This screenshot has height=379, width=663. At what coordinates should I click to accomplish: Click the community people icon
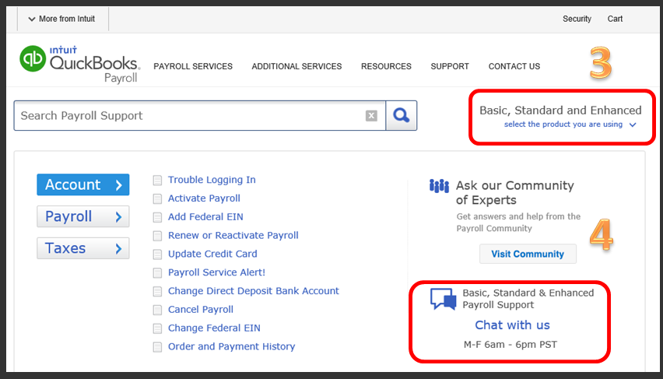(x=439, y=186)
